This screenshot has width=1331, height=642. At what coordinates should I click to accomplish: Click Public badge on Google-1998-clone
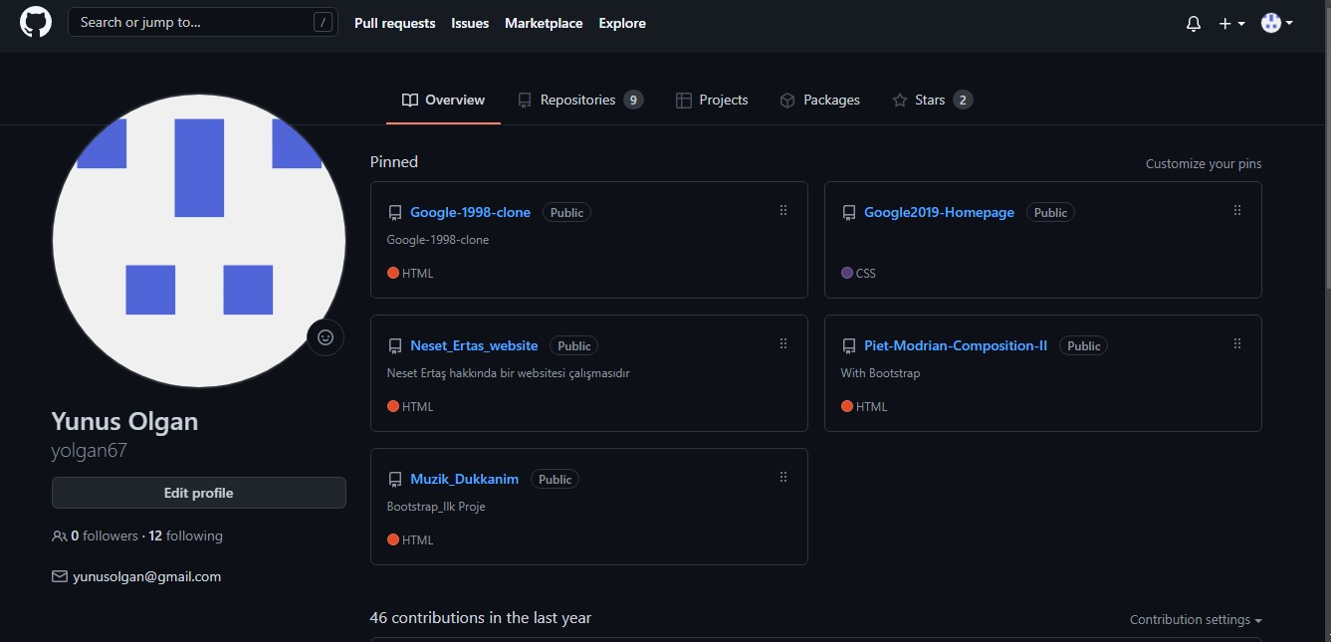click(566, 212)
